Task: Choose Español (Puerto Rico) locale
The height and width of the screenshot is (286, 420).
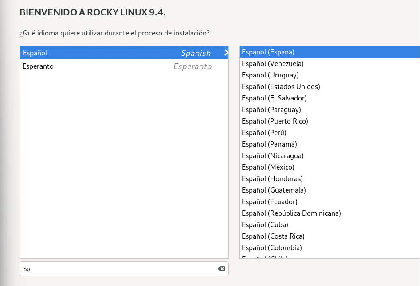Action: point(330,121)
